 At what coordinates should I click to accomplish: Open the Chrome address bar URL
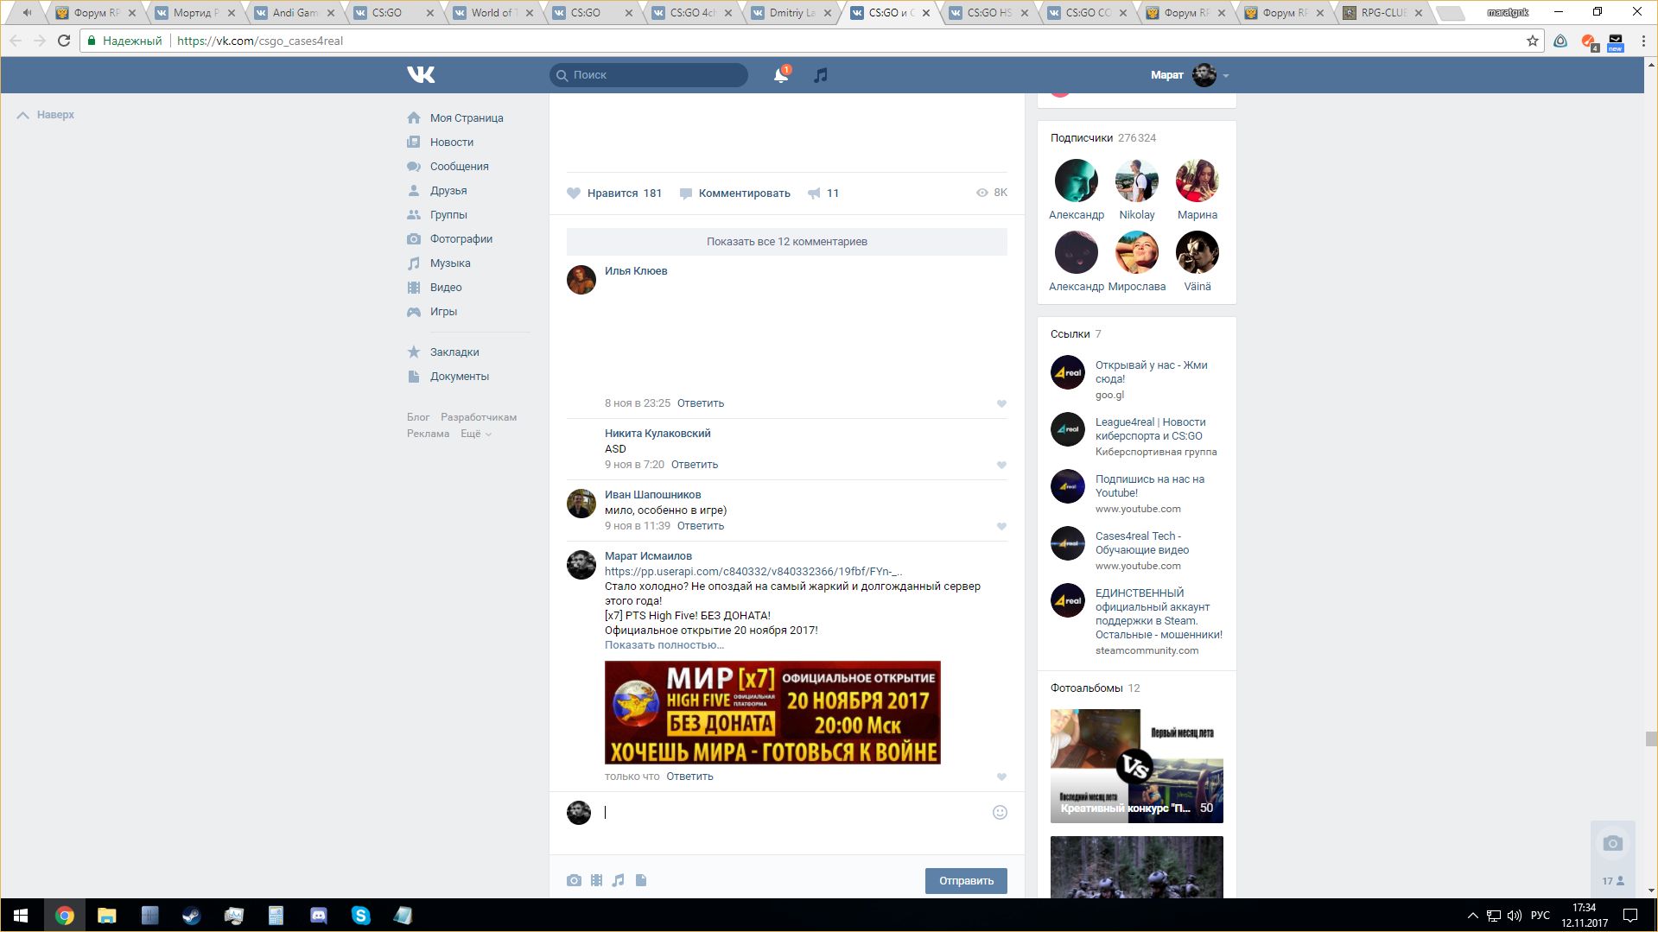(260, 41)
